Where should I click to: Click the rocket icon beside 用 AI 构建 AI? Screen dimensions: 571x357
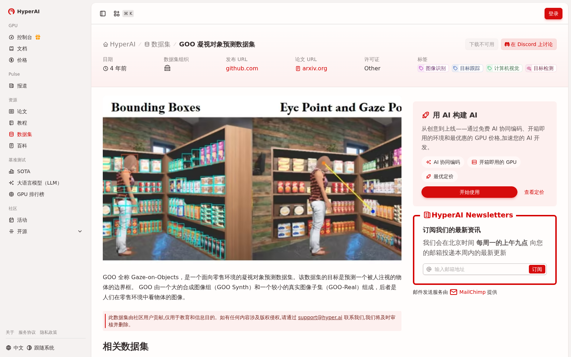tap(425, 115)
